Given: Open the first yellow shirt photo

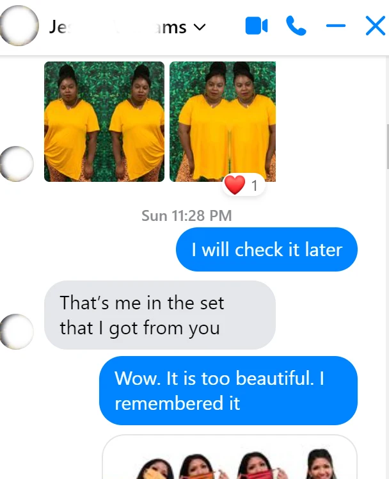Looking at the screenshot, I should coord(104,122).
